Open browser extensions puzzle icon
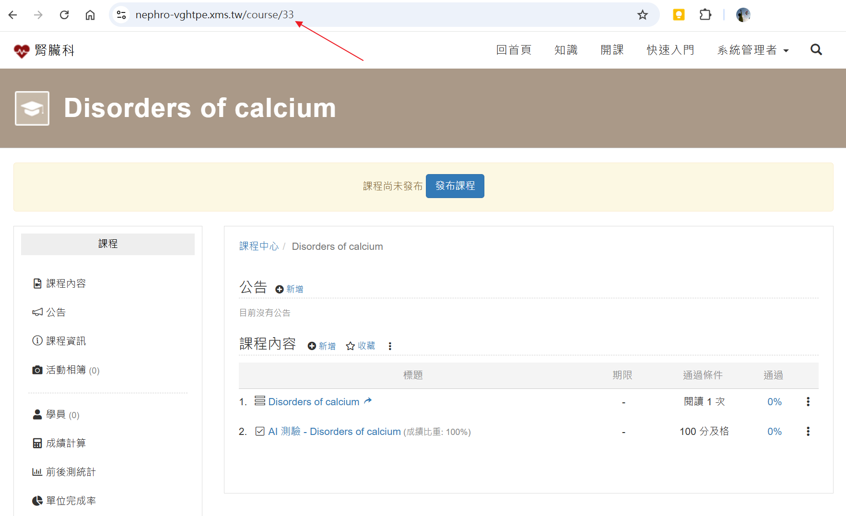846x516 pixels. click(705, 15)
